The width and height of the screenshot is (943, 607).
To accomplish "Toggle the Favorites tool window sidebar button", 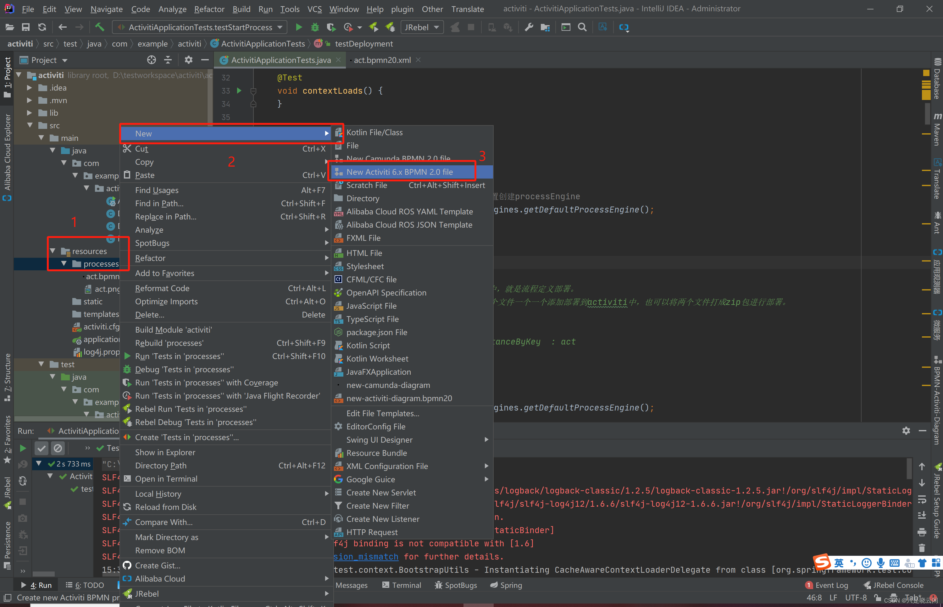I will 7,439.
